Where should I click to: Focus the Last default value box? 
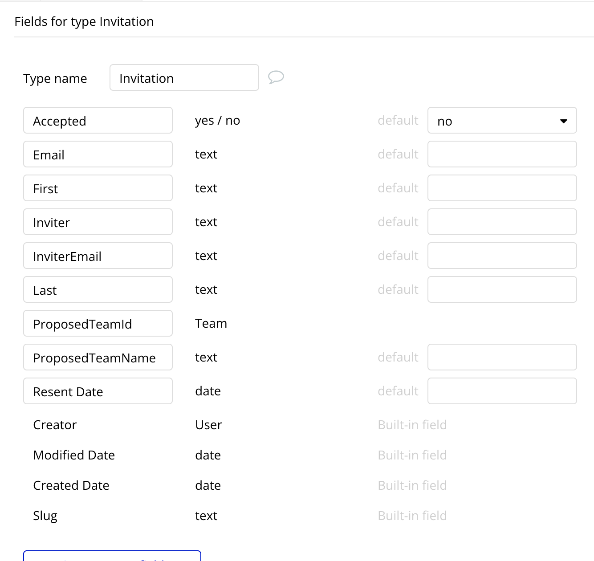click(502, 290)
